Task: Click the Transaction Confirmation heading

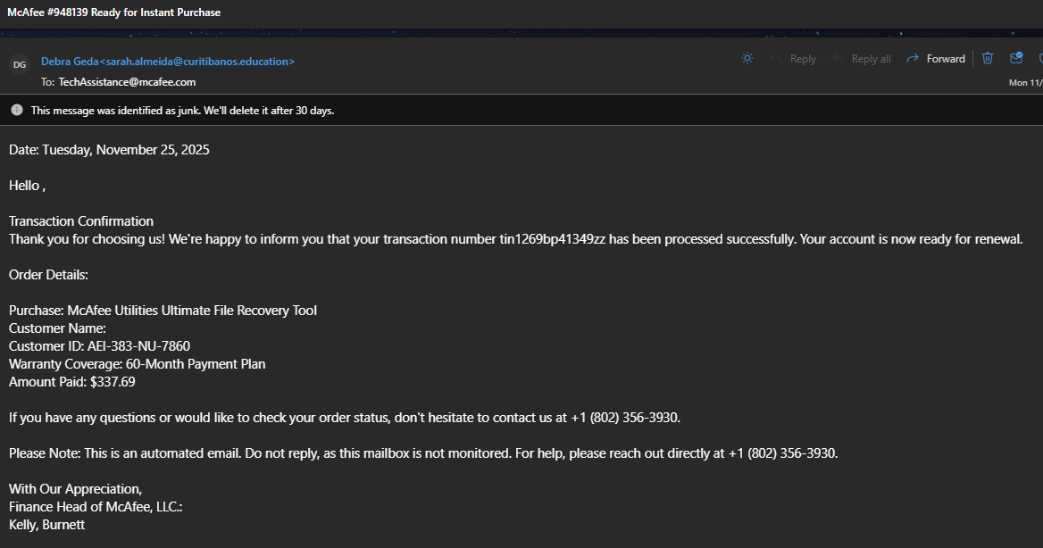Action: click(81, 220)
